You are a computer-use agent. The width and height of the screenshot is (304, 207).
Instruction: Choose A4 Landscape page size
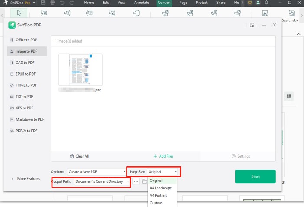[x=163, y=188]
